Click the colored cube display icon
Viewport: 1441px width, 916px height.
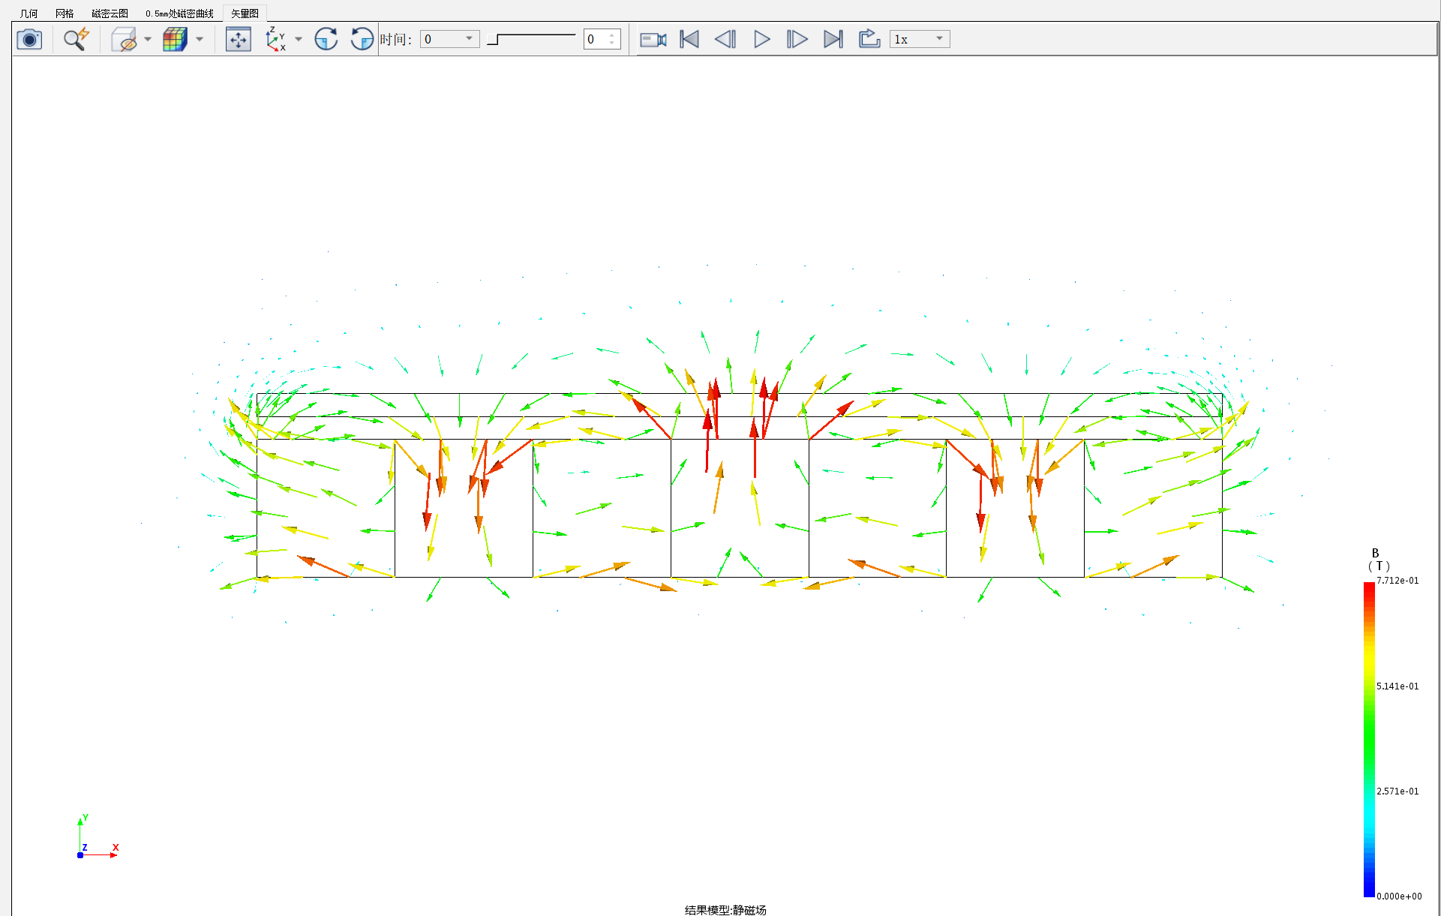(x=175, y=39)
